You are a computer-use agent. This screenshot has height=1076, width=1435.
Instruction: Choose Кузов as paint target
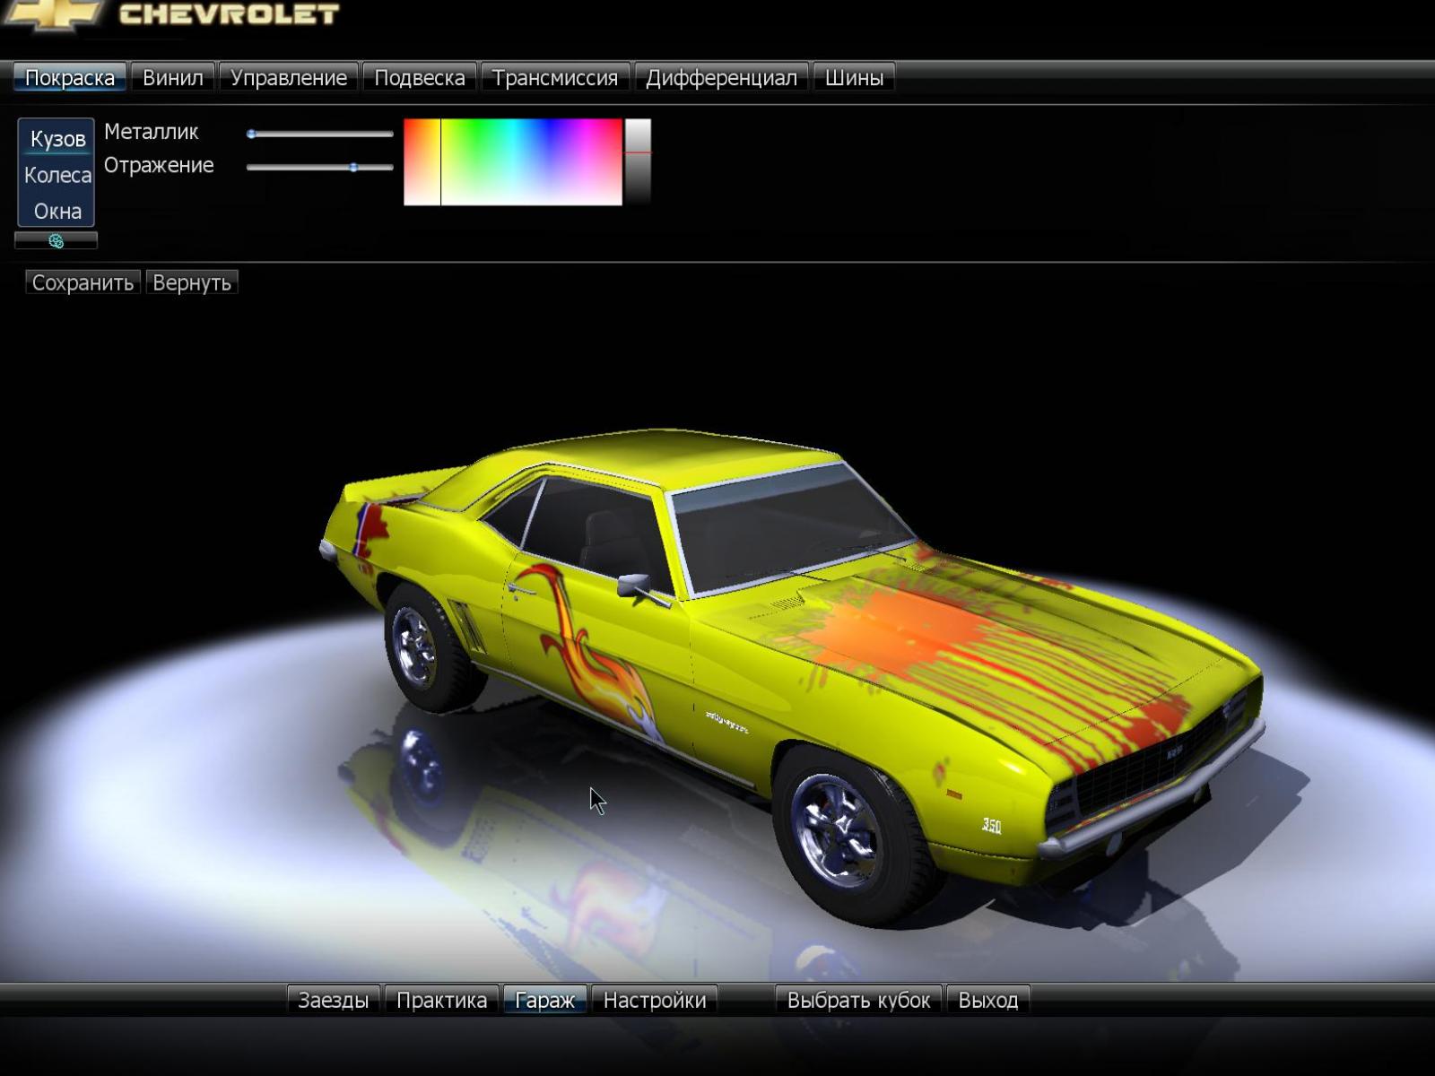click(57, 139)
